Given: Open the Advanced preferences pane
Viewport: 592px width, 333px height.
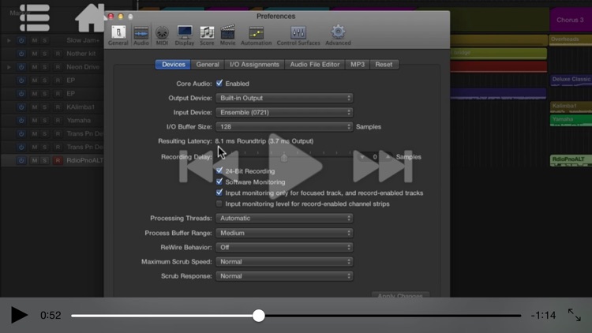Looking at the screenshot, I should tap(338, 36).
